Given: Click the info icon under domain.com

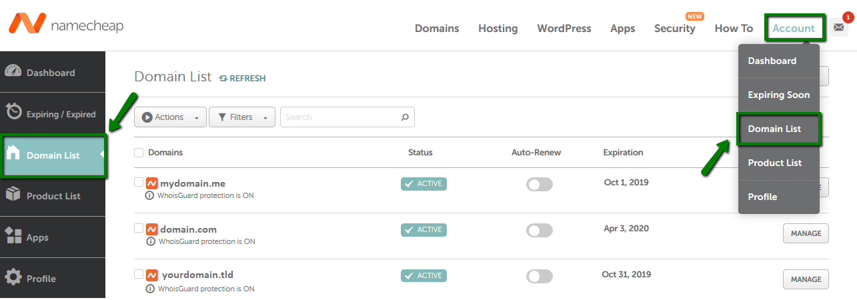Looking at the screenshot, I should (x=151, y=241).
